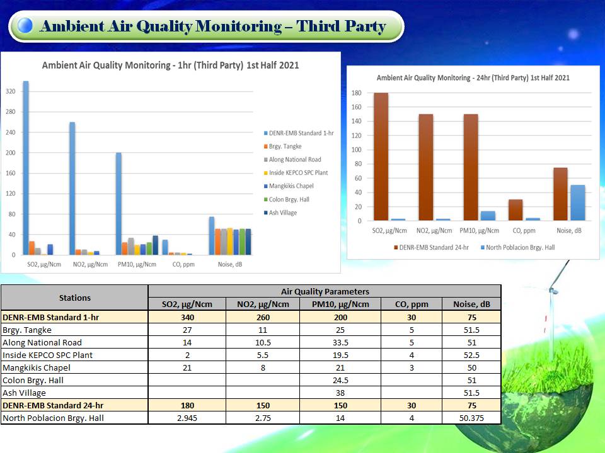Screen dimensions: 605x453
Task: Click the PM10 value 33.5 for Along National Road
Action: (x=340, y=343)
